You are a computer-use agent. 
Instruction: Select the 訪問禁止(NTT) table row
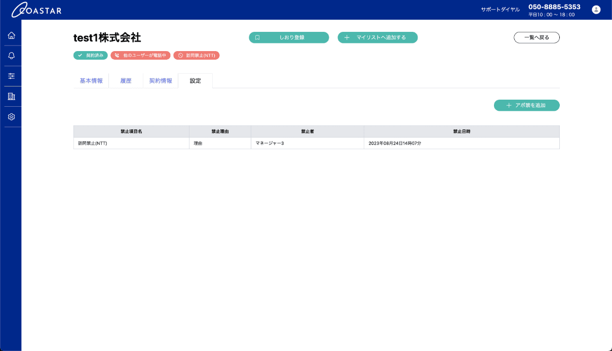(316, 143)
